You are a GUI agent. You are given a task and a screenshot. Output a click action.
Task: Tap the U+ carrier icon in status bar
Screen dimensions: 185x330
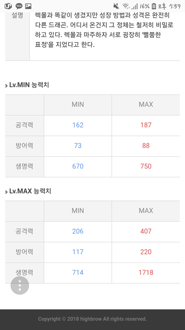point(8,6)
